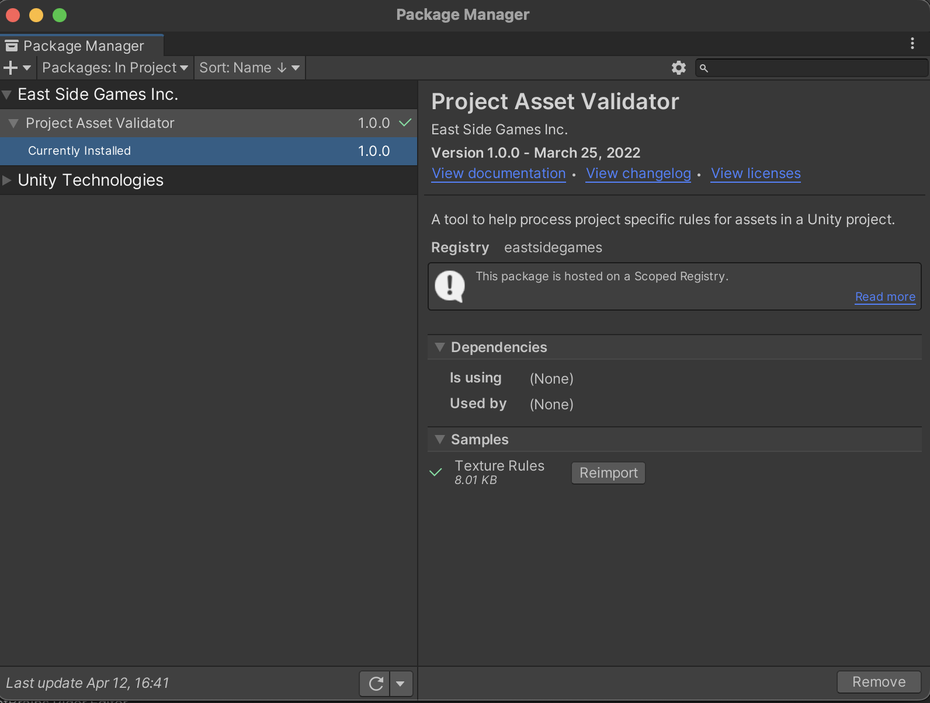Collapse the East Side Games Inc. group

7,95
